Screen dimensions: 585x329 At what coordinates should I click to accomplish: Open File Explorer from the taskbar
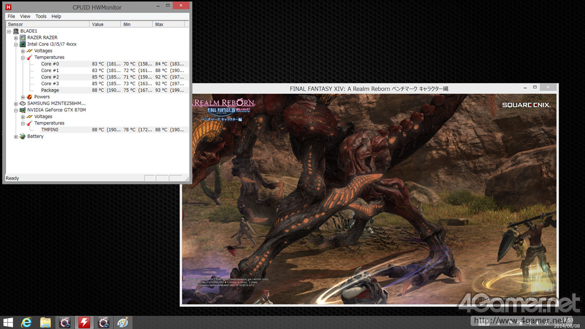[46, 323]
